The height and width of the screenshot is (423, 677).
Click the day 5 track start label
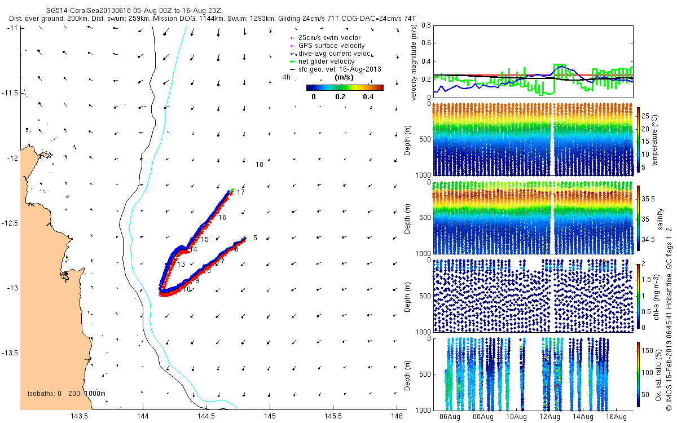[x=255, y=238]
